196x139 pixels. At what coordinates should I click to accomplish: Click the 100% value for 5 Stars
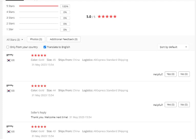tap(65, 6)
